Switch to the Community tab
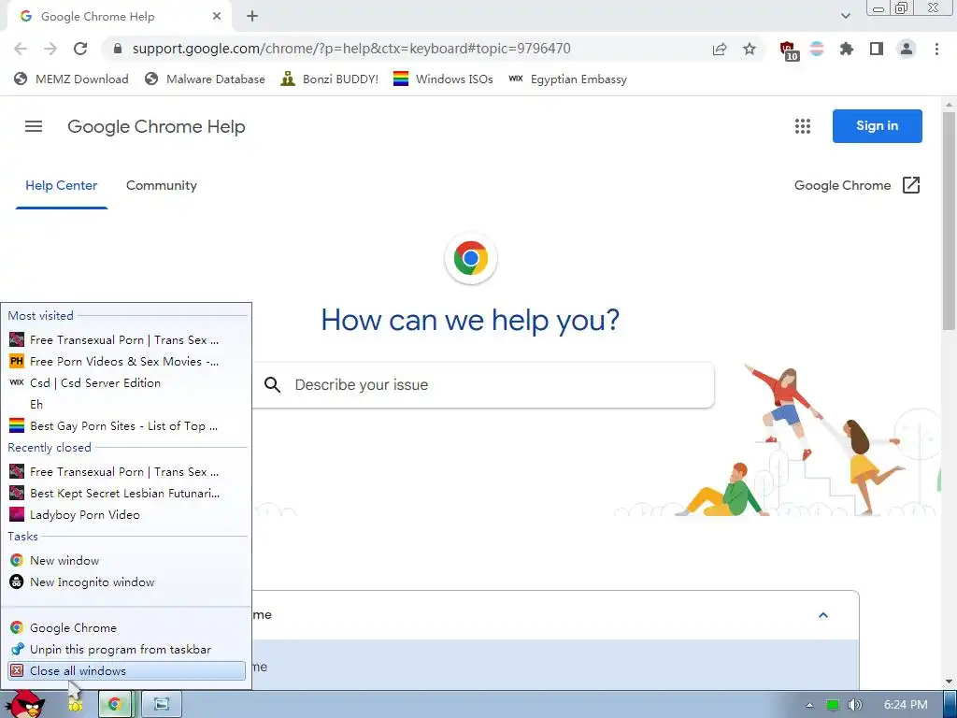This screenshot has width=957, height=718. [161, 186]
